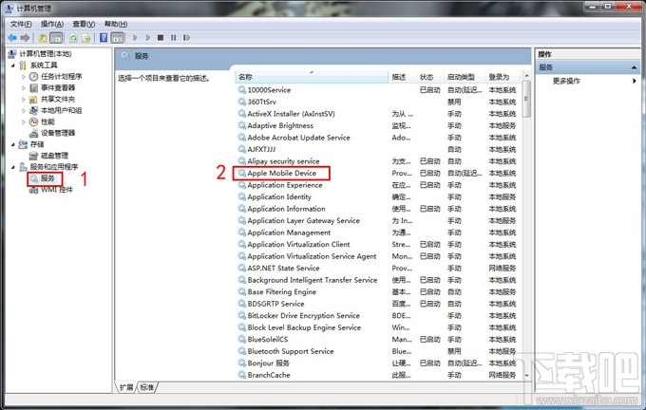Click the Start service play icon
The width and height of the screenshot is (646, 410).
pos(135,38)
